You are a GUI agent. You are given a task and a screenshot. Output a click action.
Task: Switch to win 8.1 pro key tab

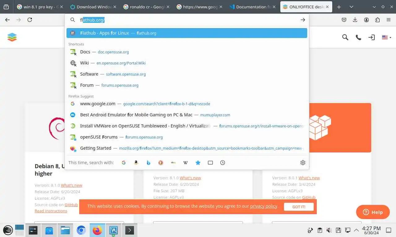(x=40, y=7)
